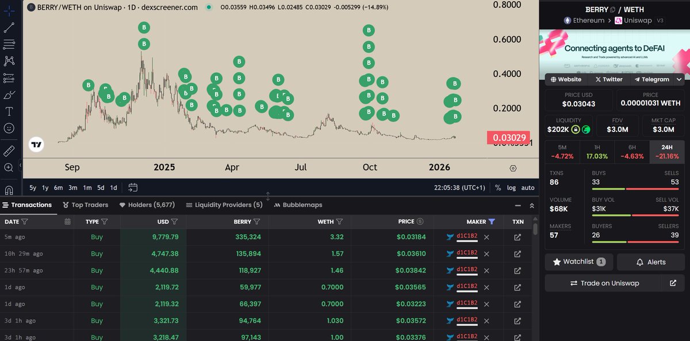Remove maker filter on 4,747.38 row

[486, 254]
